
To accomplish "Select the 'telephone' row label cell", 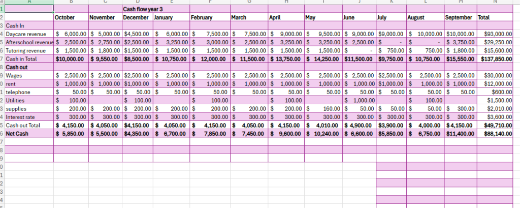I will [x=18, y=92].
